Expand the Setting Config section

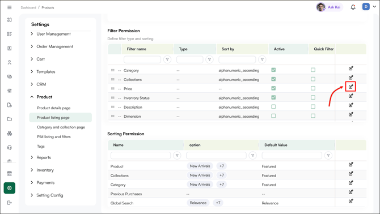[47, 195]
